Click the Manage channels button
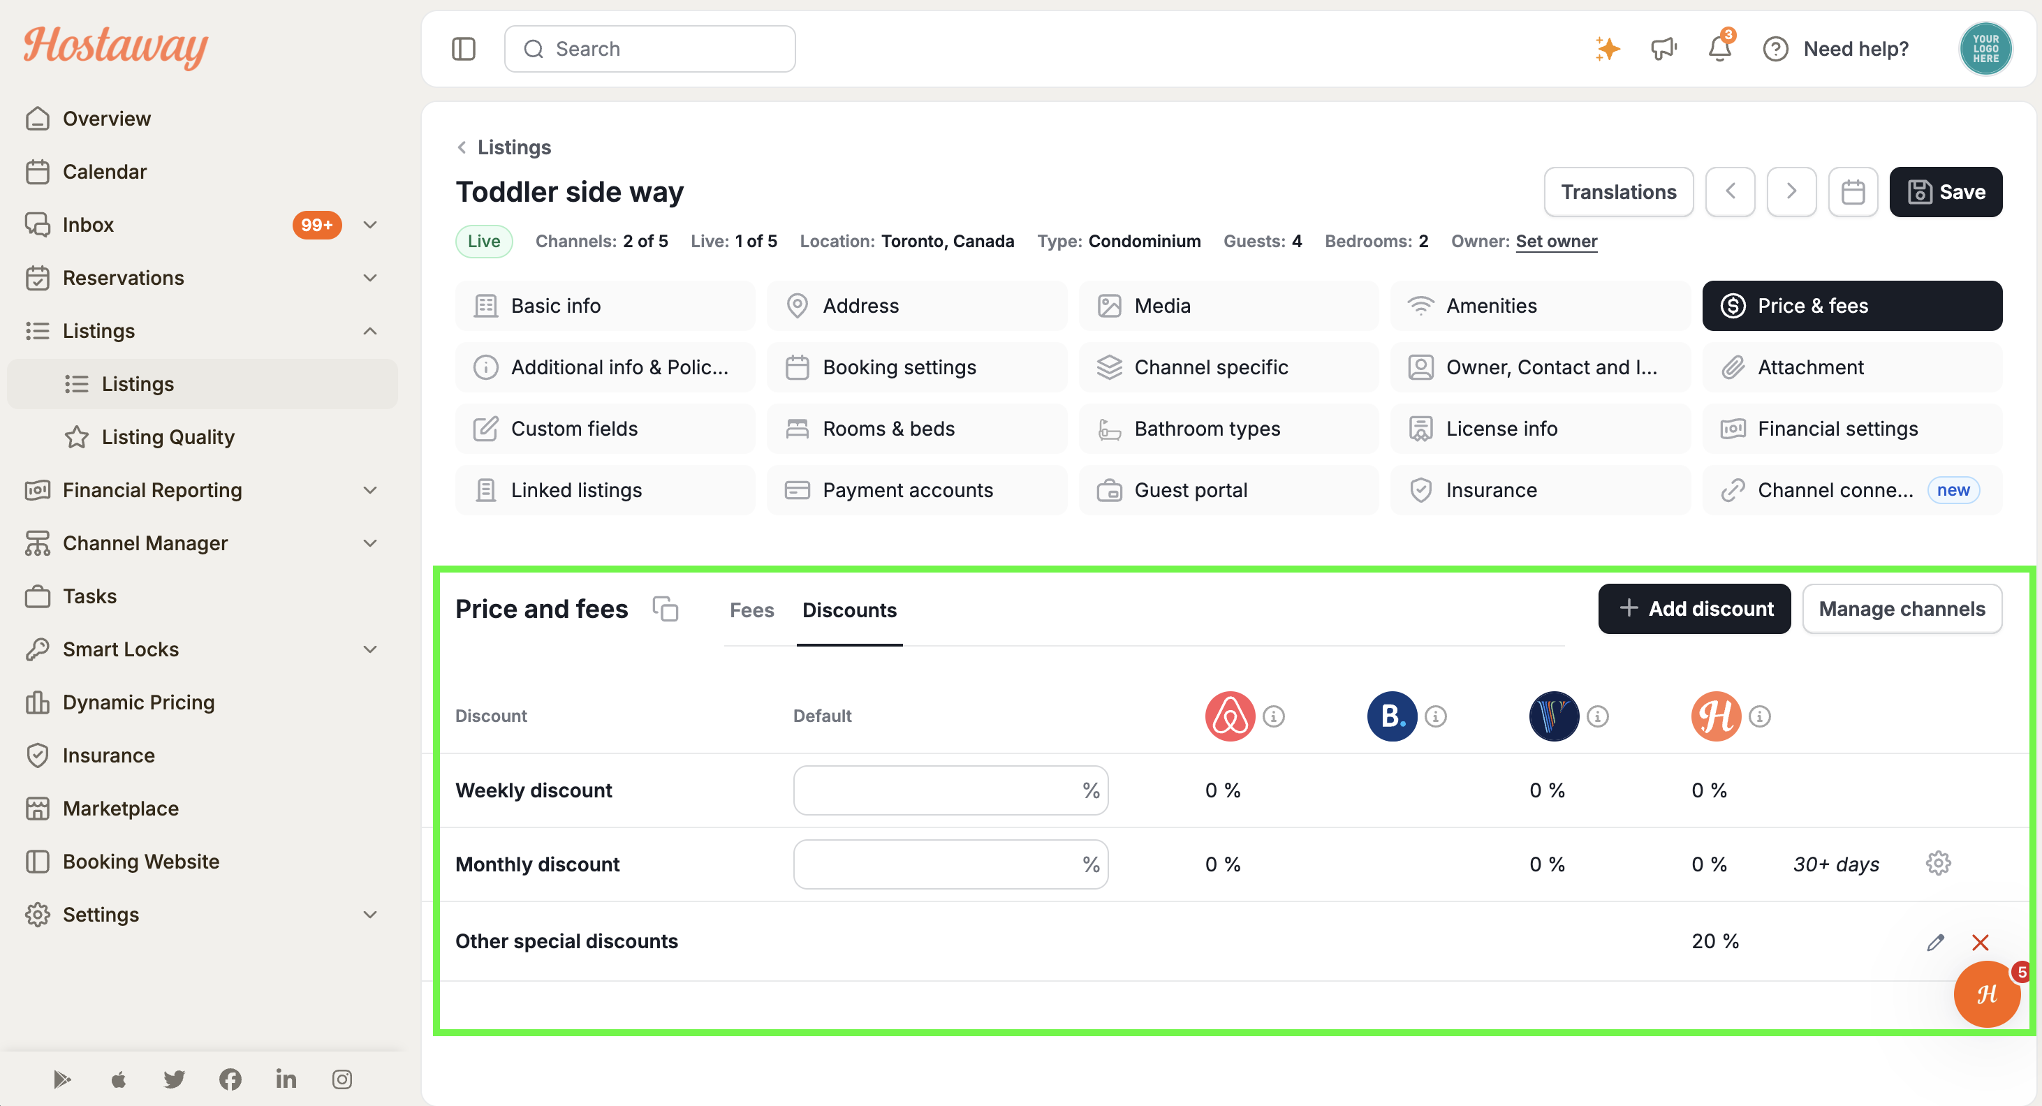The image size is (2042, 1106). [1902, 609]
